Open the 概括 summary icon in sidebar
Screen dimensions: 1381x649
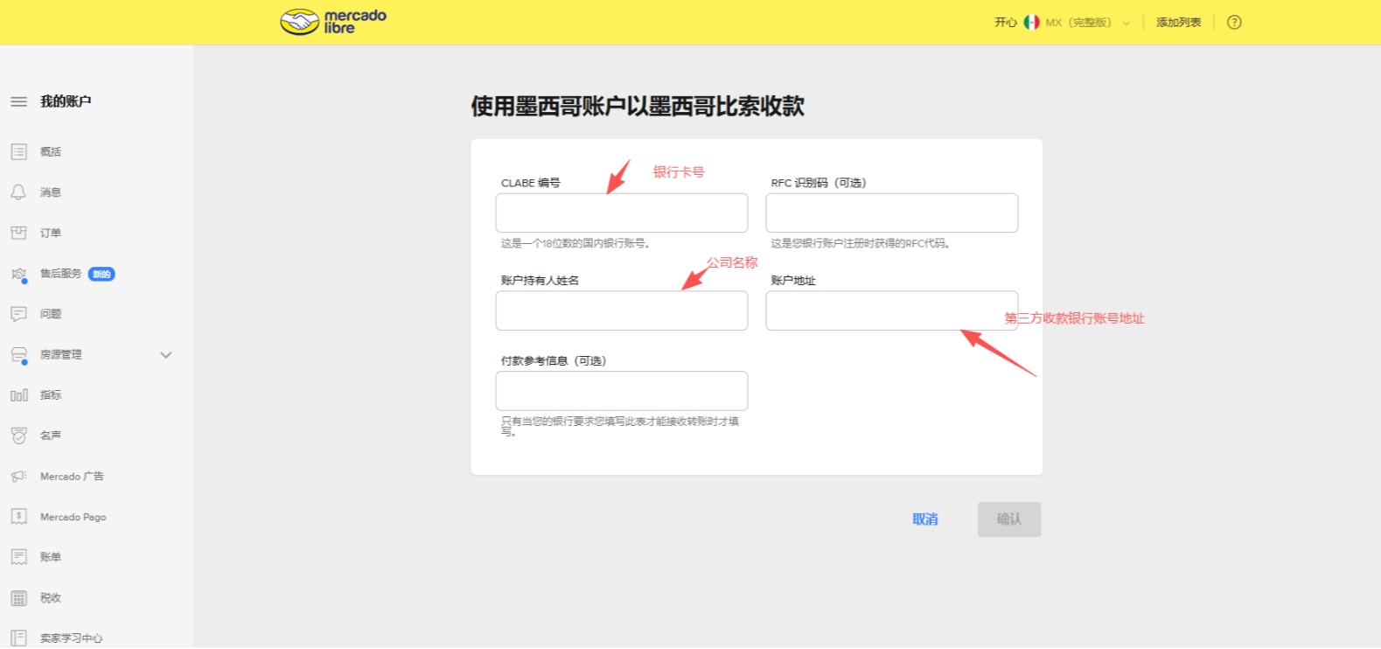click(18, 152)
